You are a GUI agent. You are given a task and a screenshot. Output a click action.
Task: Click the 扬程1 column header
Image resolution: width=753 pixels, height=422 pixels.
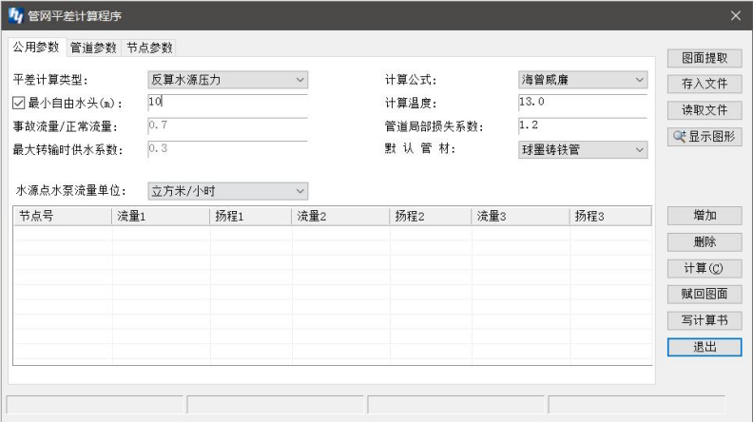(251, 216)
